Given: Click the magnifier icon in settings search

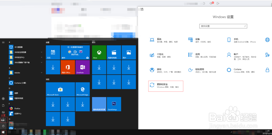Looking at the screenshot, I should pos(245,26).
